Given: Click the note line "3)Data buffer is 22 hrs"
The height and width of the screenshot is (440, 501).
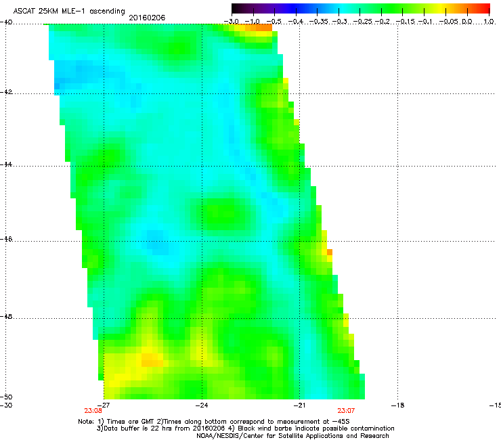Looking at the screenshot, I should tap(245, 428).
